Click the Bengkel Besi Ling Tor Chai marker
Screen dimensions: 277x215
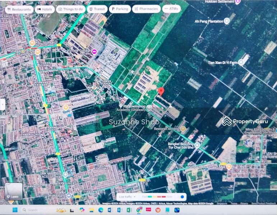pos(197,145)
